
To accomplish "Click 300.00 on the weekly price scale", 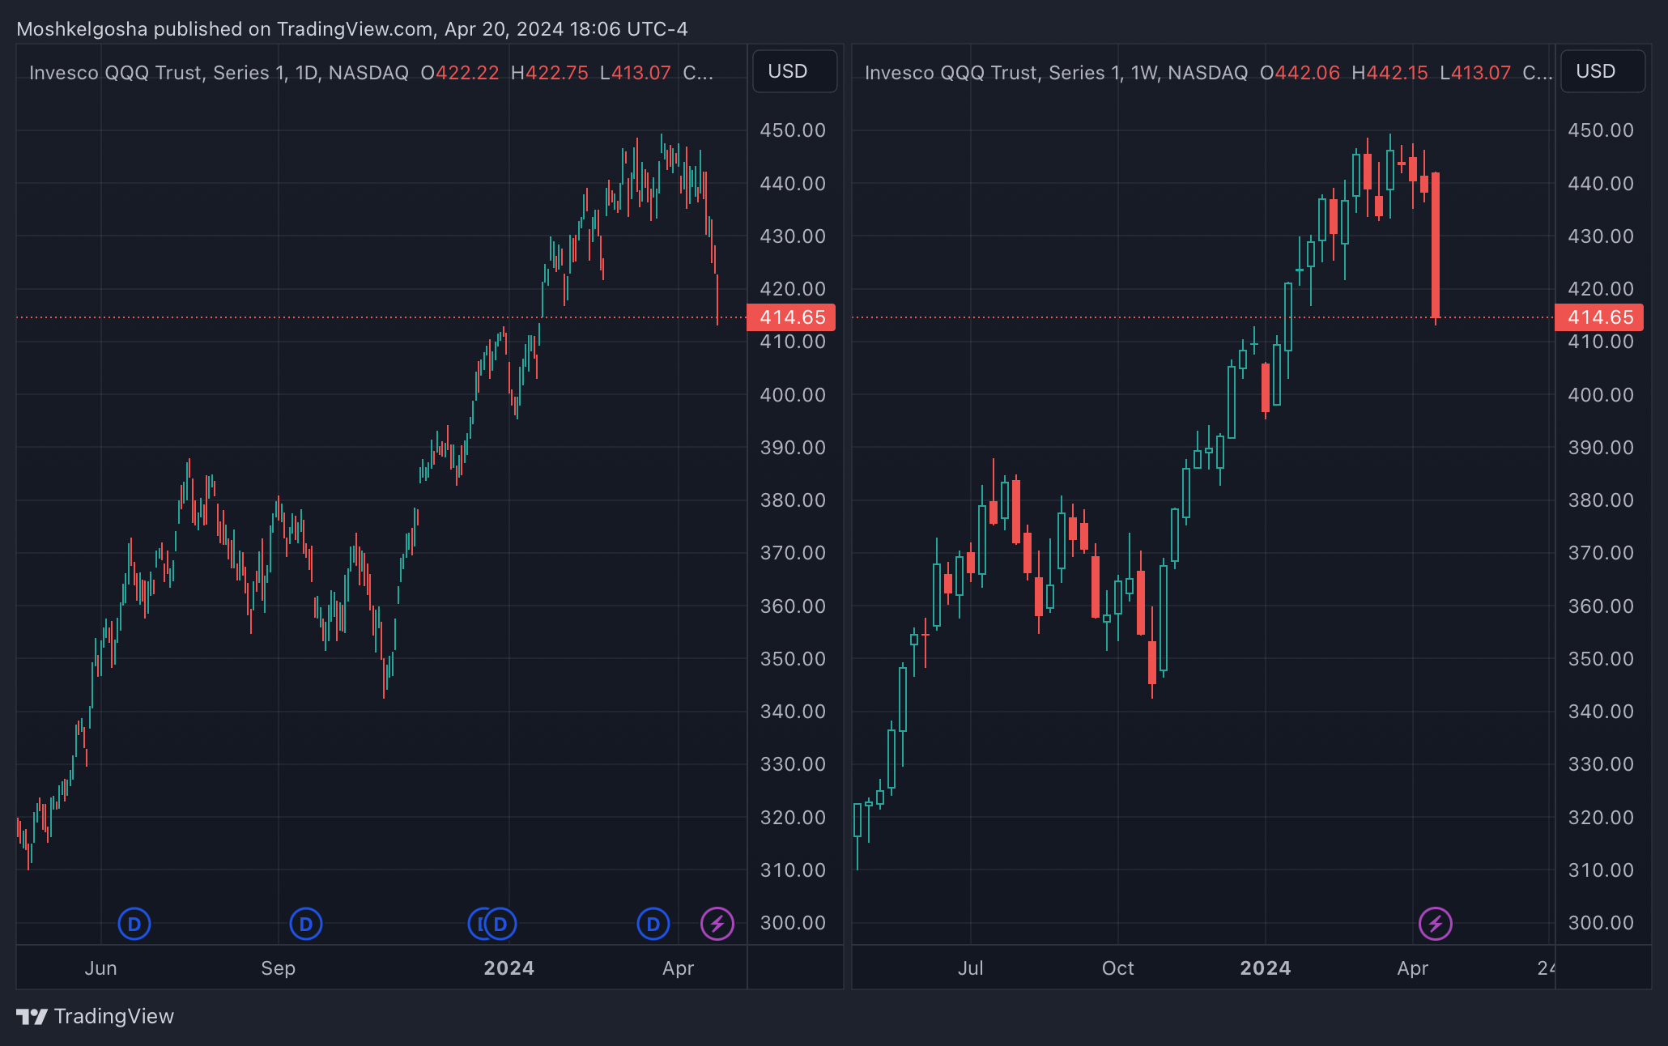I will point(1601,923).
